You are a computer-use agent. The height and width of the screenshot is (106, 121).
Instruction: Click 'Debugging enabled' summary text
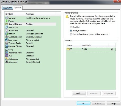click(x=35, y=34)
